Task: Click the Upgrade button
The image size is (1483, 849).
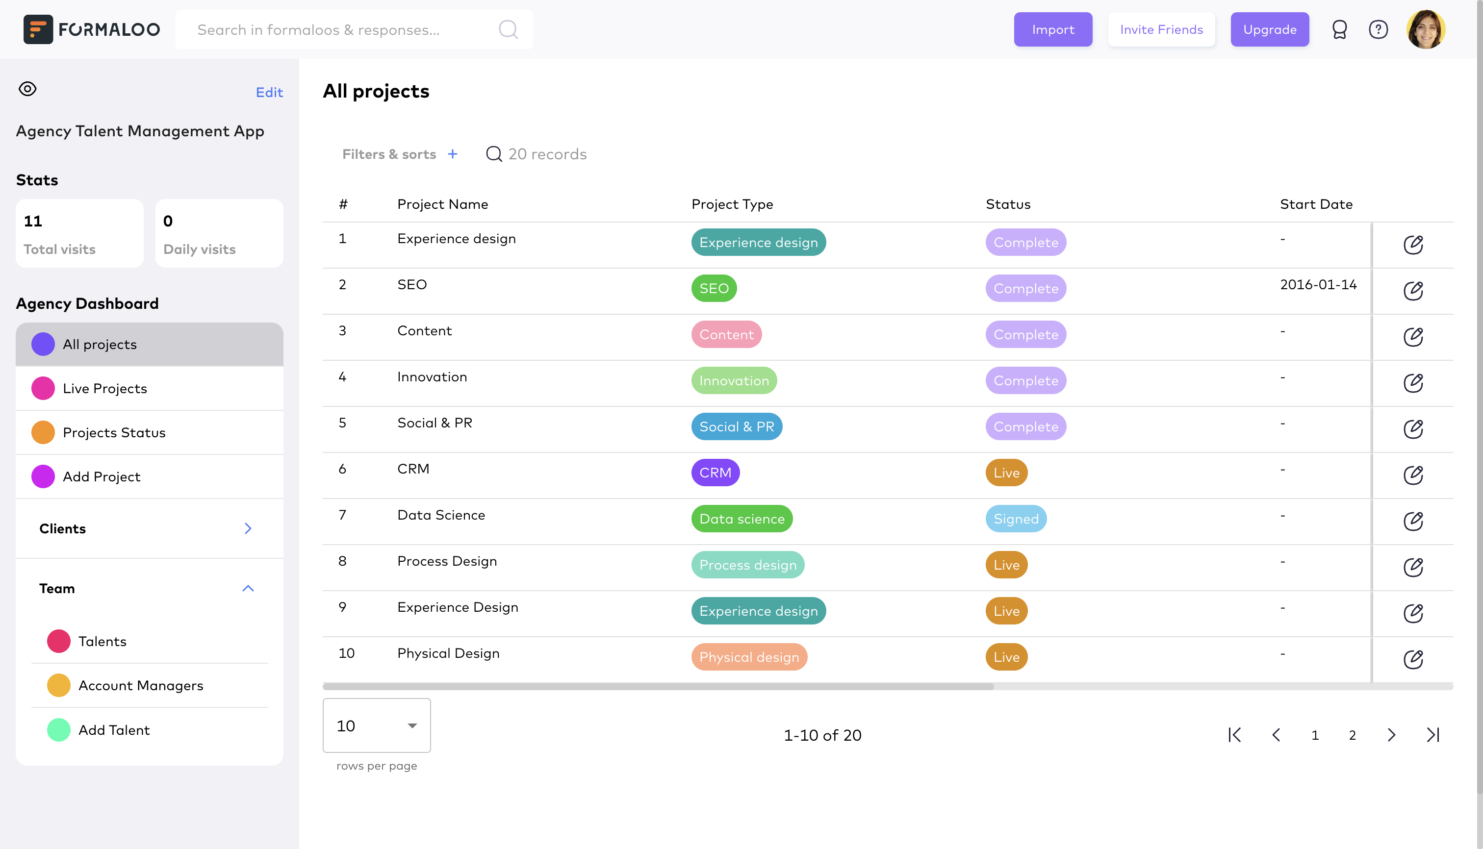Action: click(1270, 29)
